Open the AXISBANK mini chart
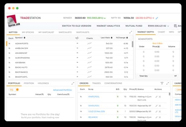Screen dimensions: 186x127 pyautogui.click(x=90, y=63)
